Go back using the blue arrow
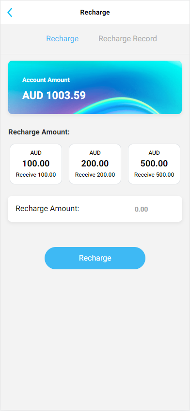Screen dimensions: 190x411 click(x=10, y=12)
